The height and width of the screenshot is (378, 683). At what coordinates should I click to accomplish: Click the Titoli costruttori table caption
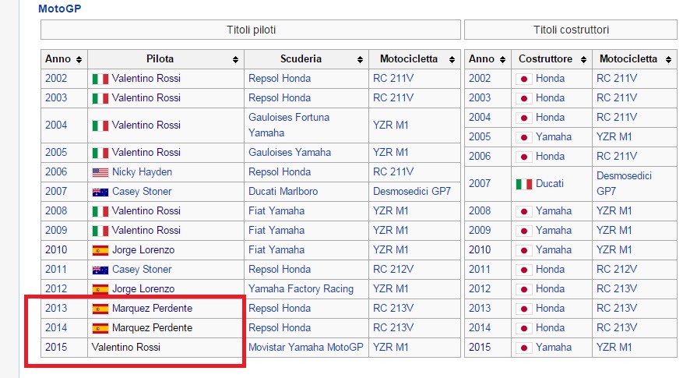point(571,30)
